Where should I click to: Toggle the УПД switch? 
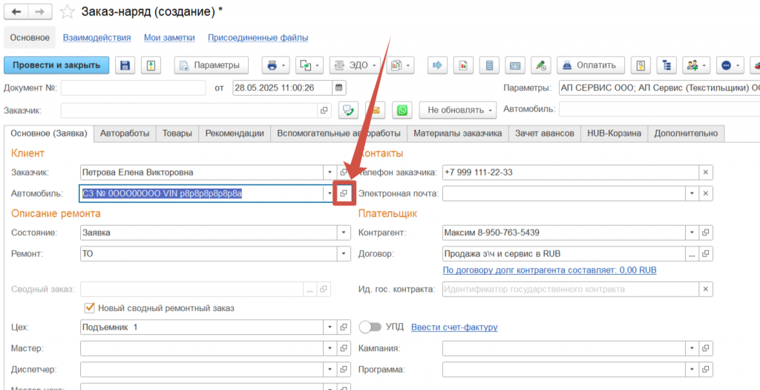coord(369,327)
